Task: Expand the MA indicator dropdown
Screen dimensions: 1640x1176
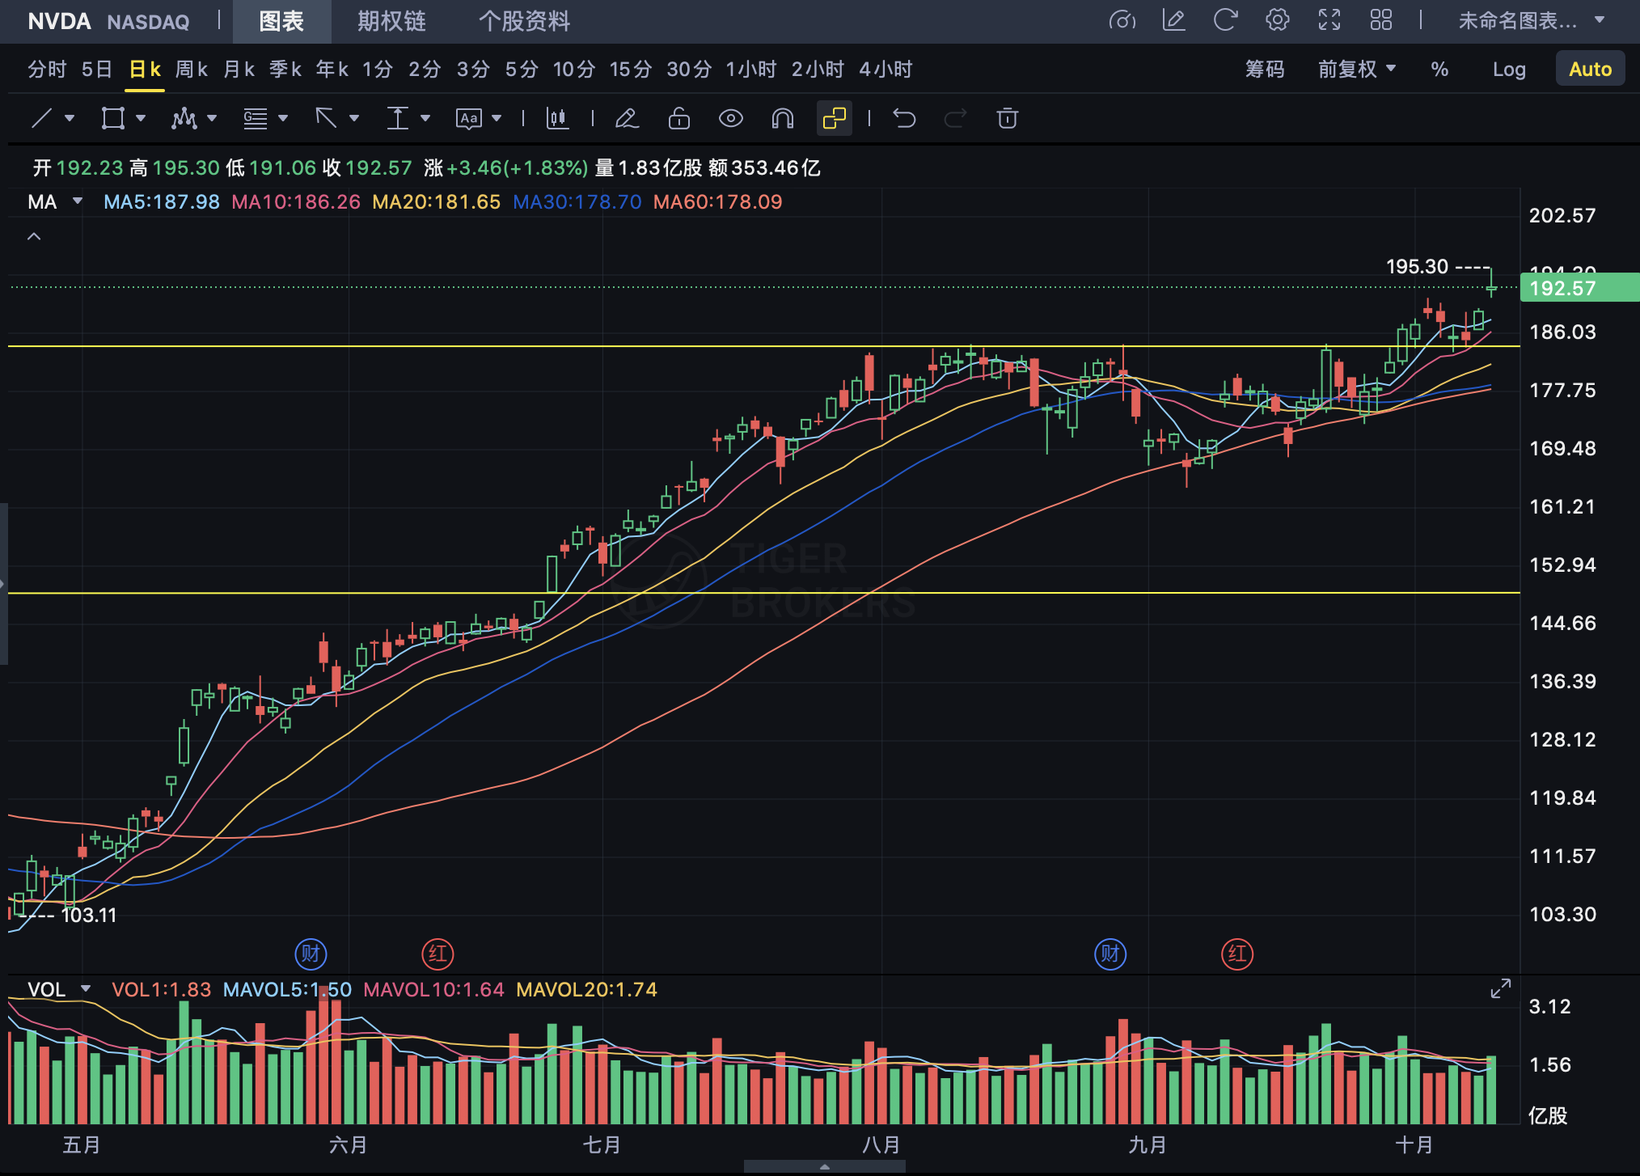Action: click(x=78, y=201)
